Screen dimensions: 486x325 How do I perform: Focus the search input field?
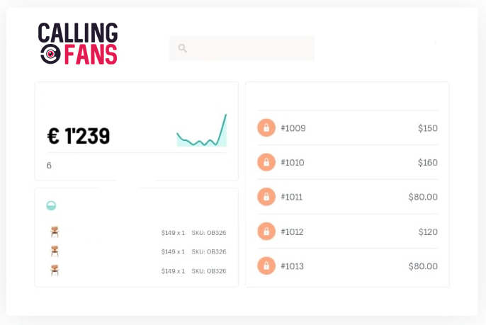[242, 48]
